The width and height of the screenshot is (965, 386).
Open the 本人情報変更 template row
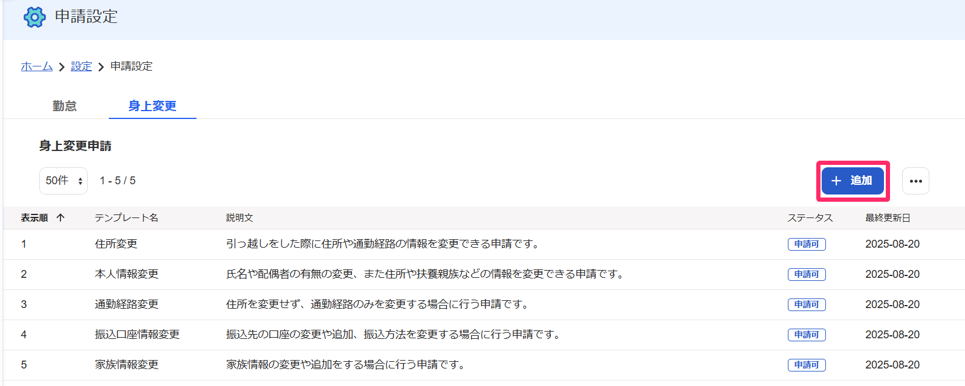point(484,274)
